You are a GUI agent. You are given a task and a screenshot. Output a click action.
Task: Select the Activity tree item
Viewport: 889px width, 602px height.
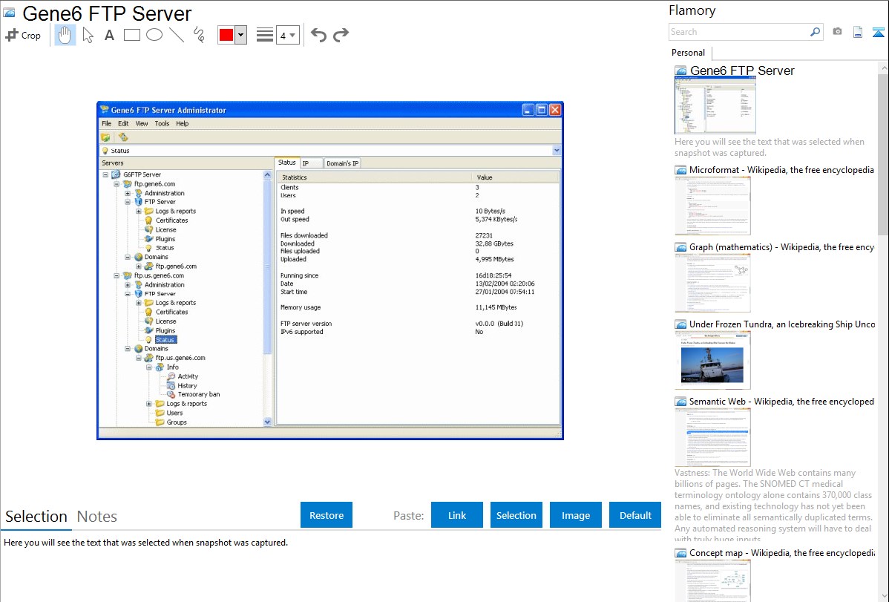pos(188,377)
